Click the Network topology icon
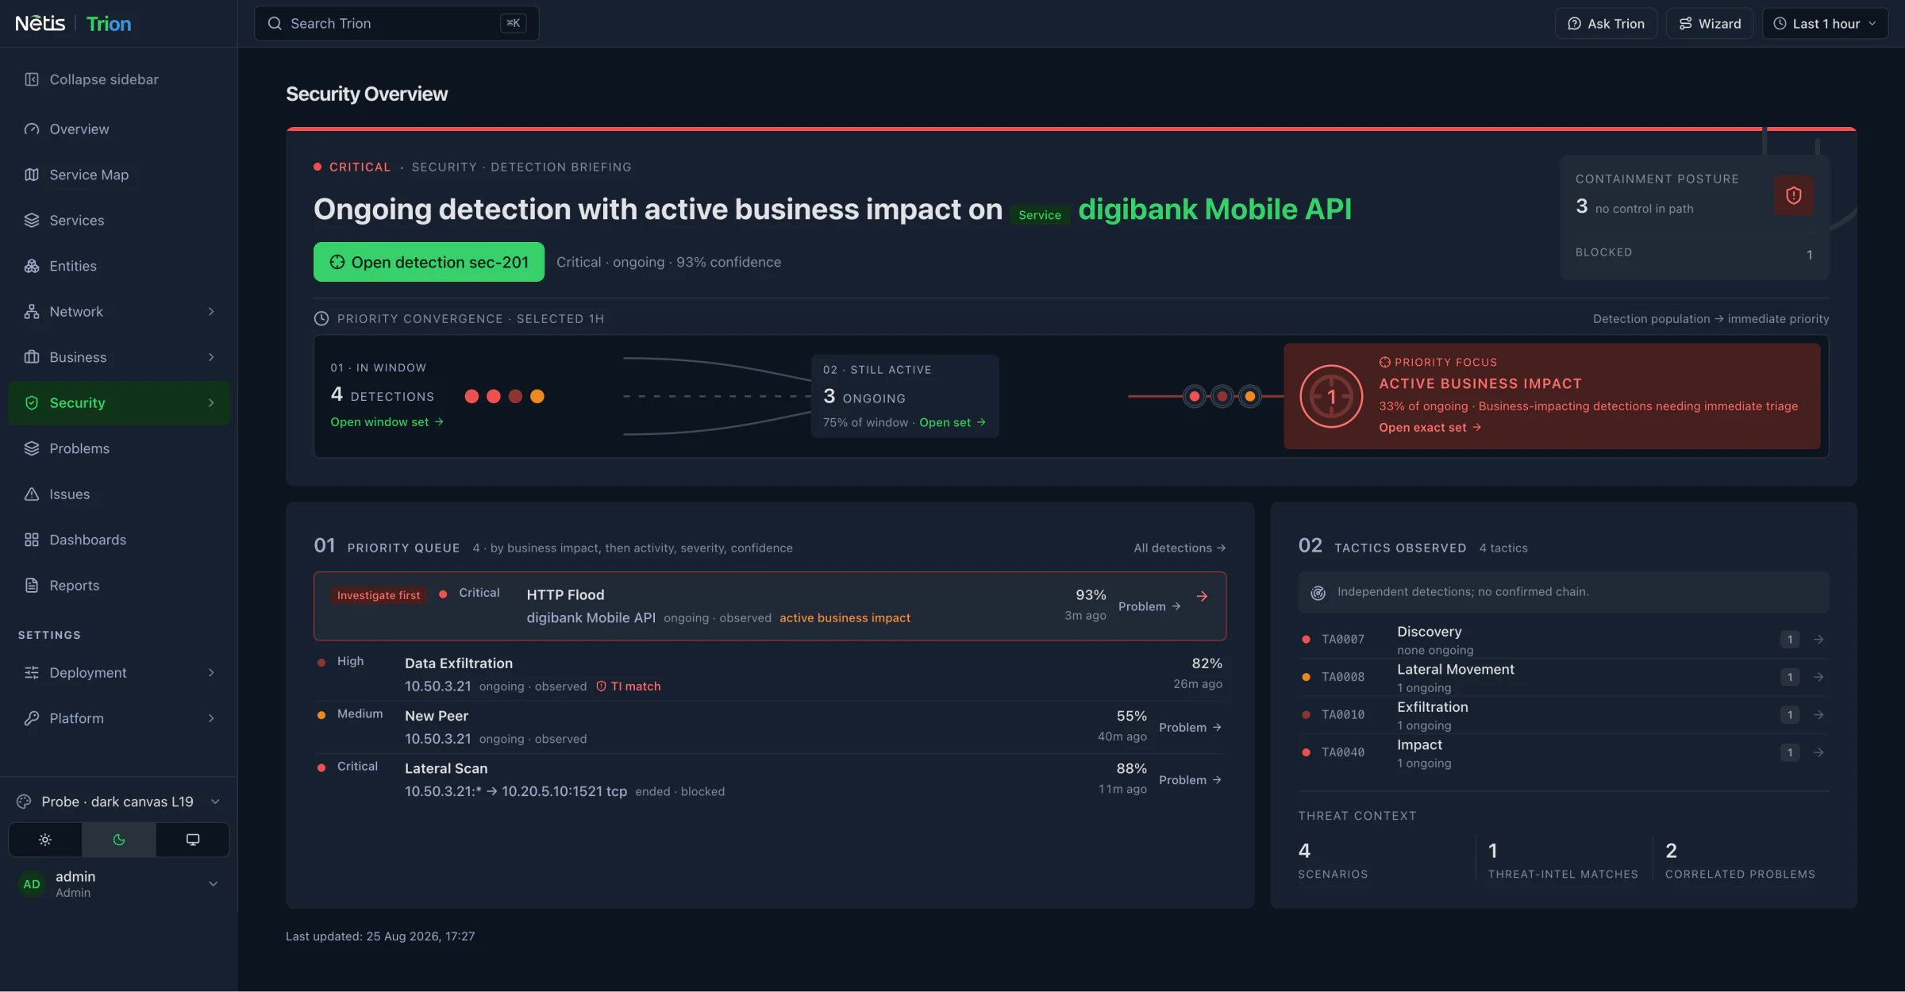Screen dimensions: 1905x992 pyautogui.click(x=32, y=312)
